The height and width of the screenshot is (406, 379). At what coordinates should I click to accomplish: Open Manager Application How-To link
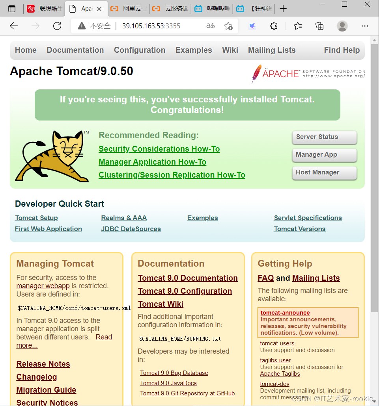point(153,162)
